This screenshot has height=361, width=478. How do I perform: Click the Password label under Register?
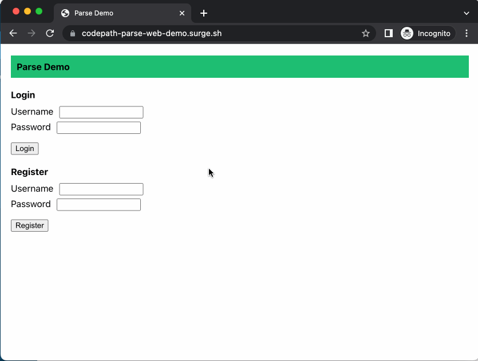[31, 204]
